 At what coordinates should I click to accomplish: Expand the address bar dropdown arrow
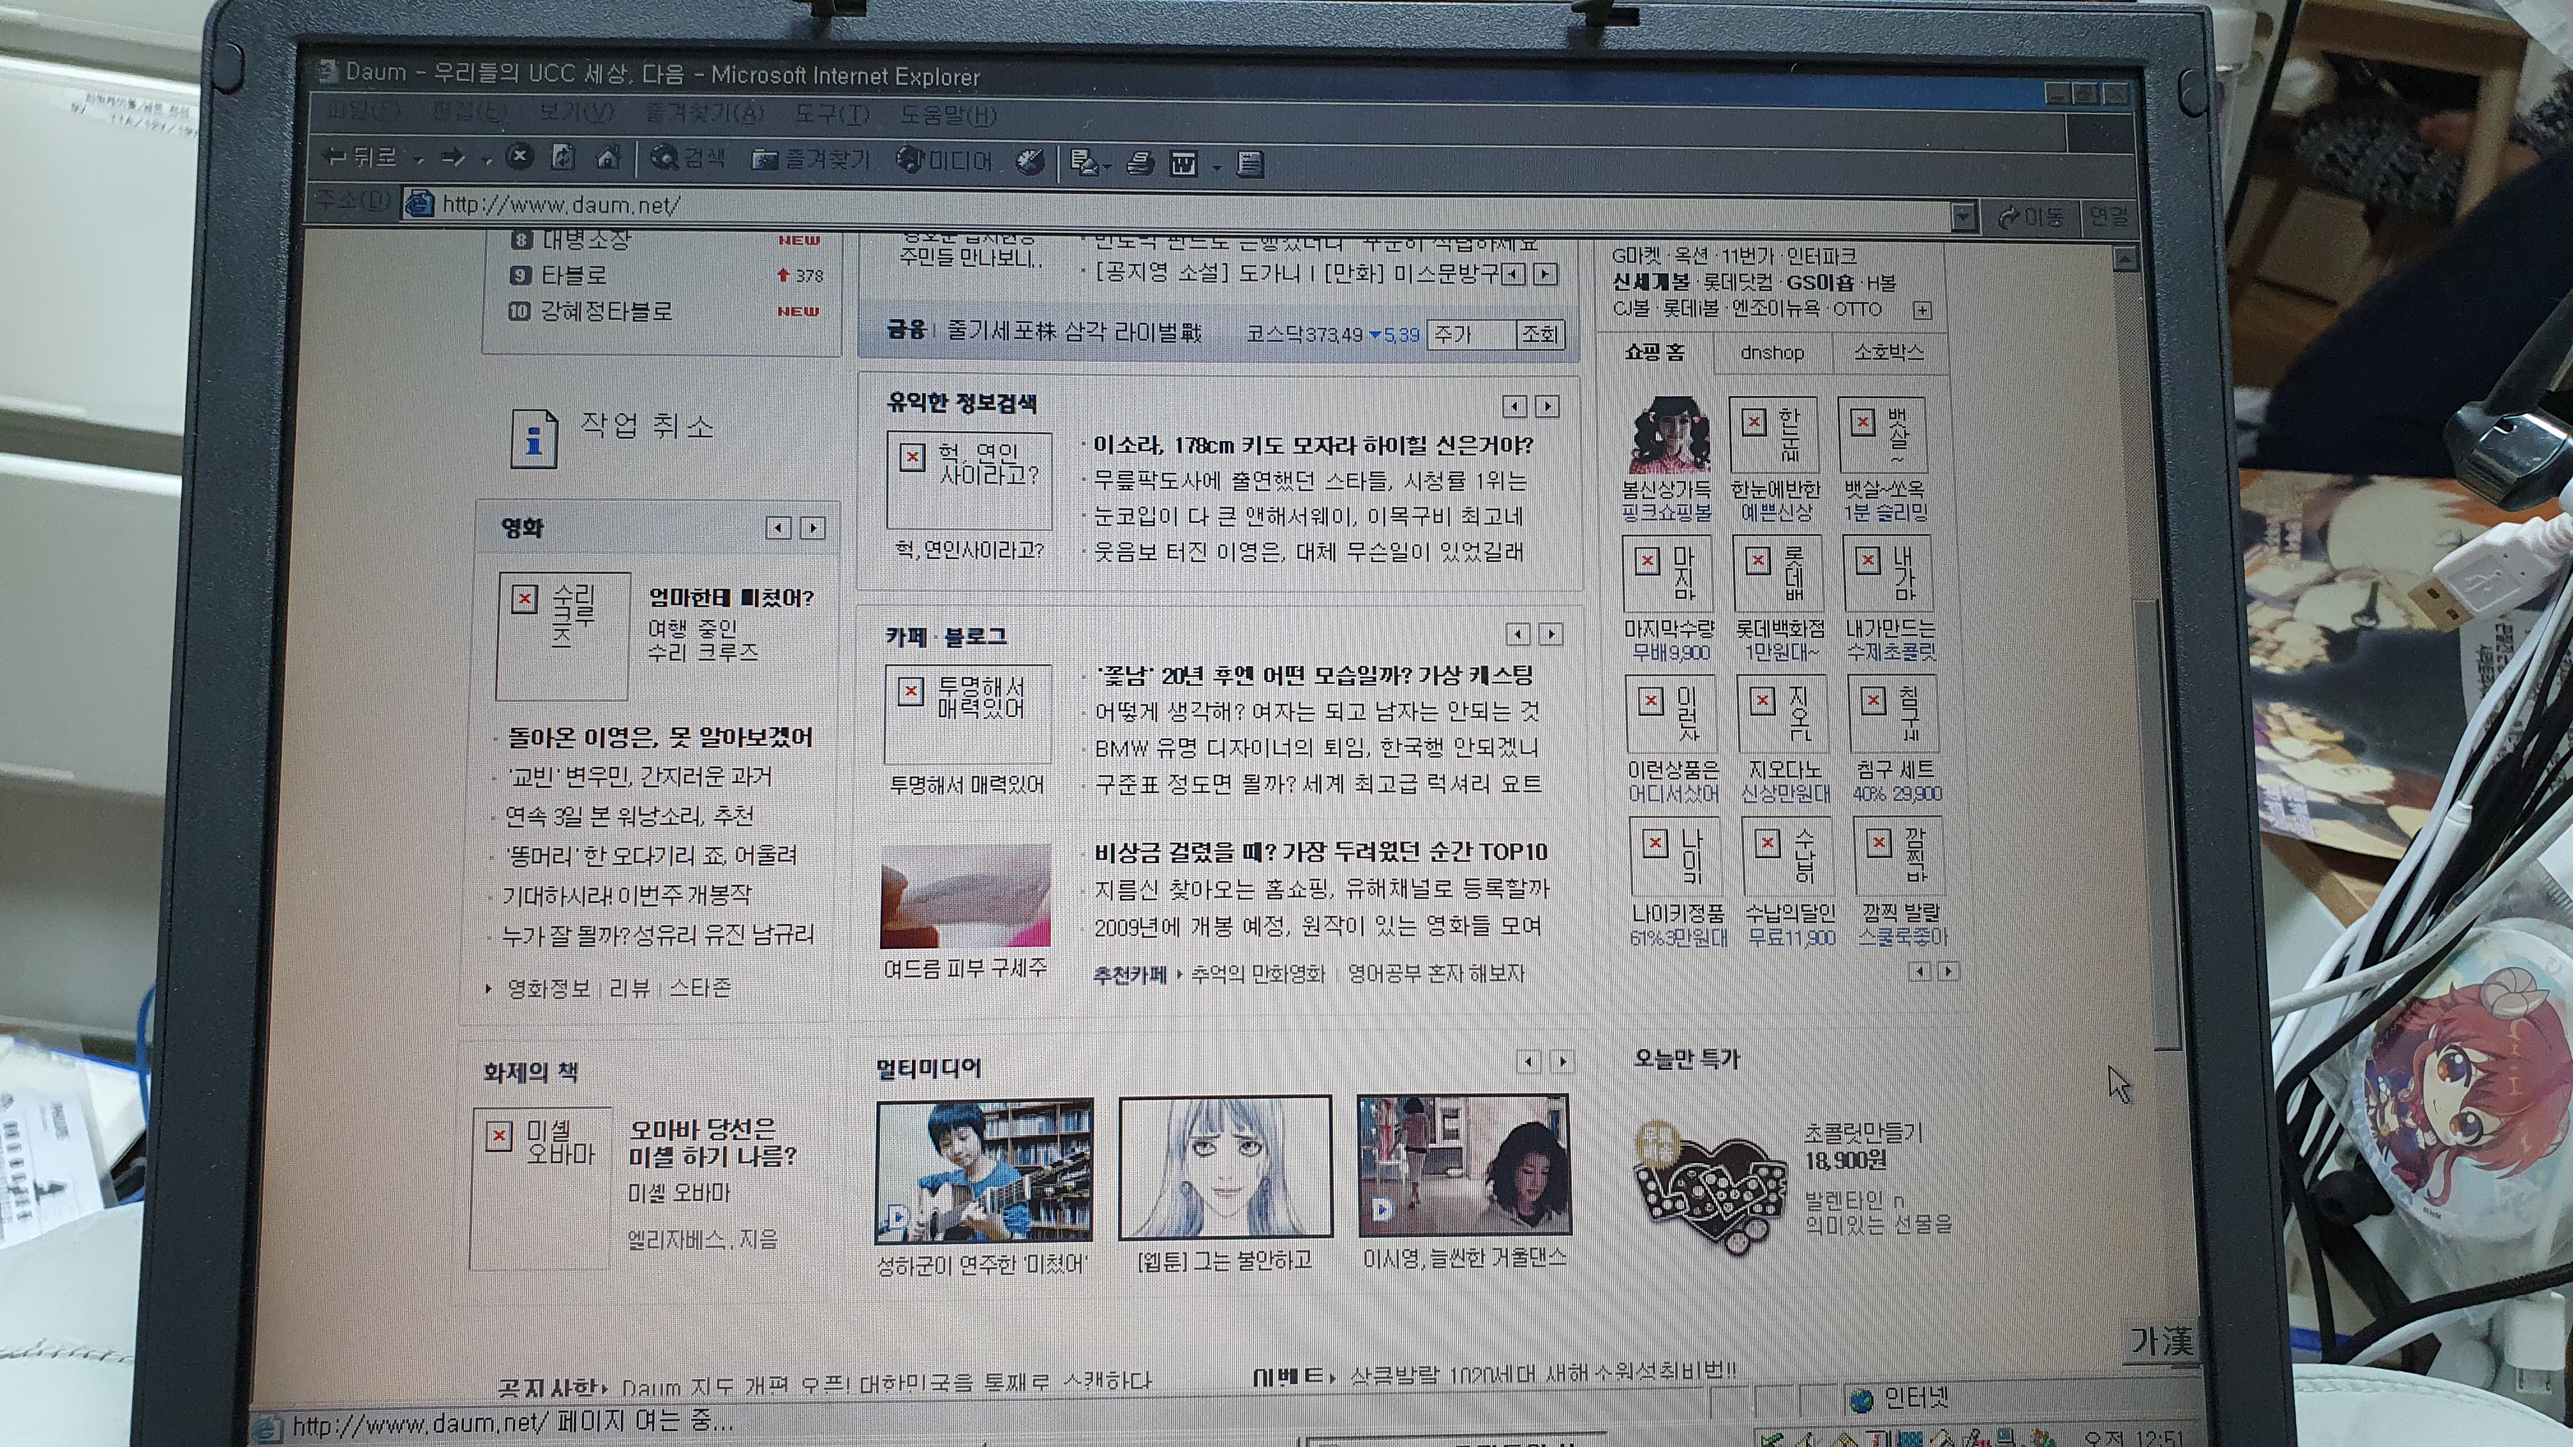pyautogui.click(x=1963, y=217)
